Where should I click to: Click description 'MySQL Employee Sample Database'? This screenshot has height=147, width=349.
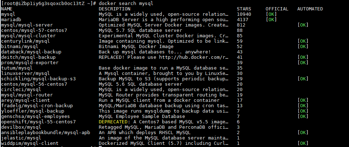tap(142, 117)
